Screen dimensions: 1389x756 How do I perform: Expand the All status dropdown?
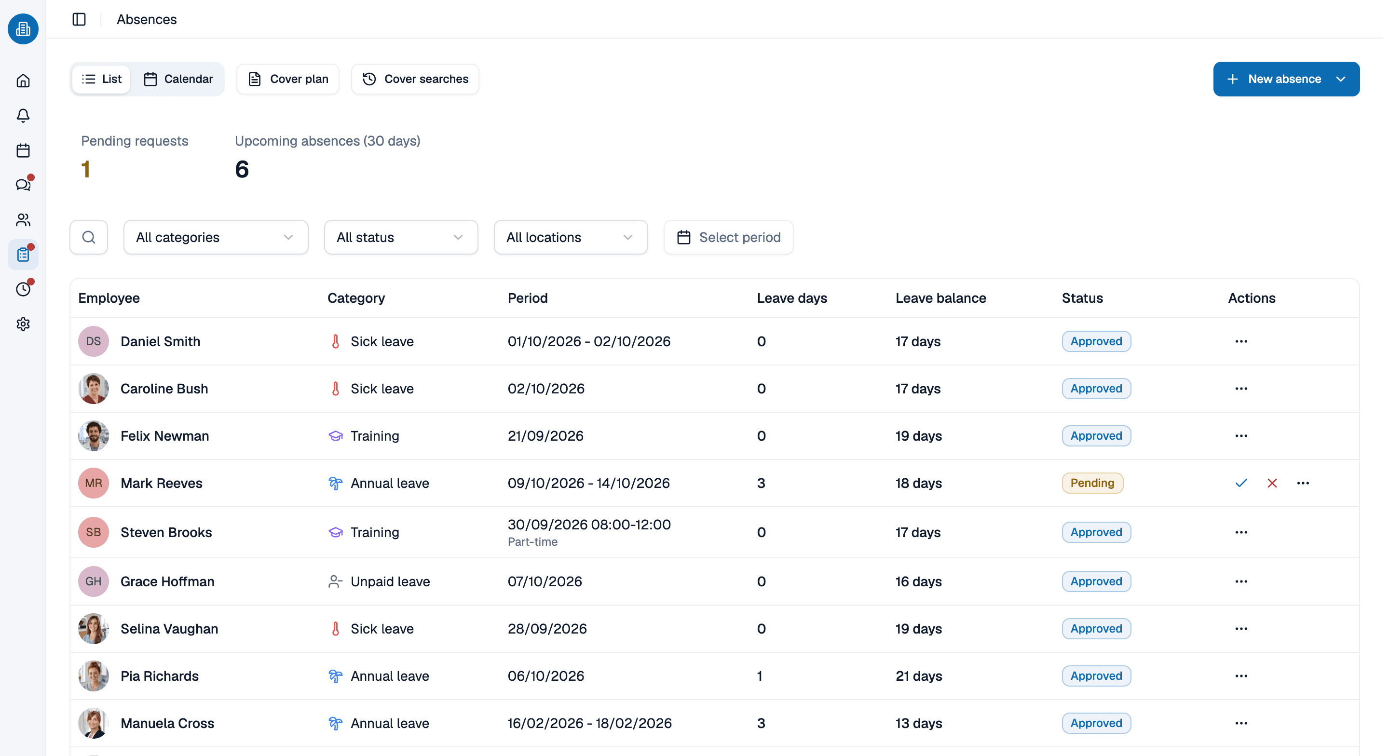pyautogui.click(x=401, y=237)
